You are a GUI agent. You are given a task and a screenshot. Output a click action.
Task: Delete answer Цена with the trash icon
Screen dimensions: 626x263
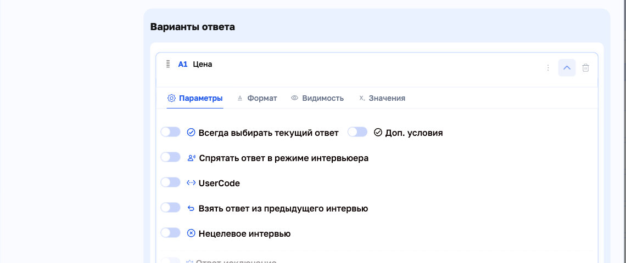coord(585,68)
